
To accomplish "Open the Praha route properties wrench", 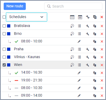I will 88,49.
